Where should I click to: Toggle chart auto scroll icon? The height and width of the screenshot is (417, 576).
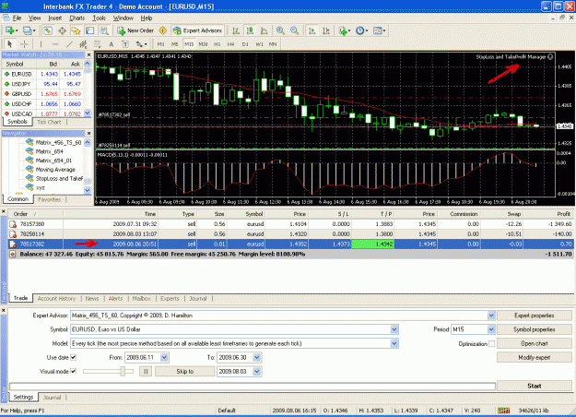312,30
